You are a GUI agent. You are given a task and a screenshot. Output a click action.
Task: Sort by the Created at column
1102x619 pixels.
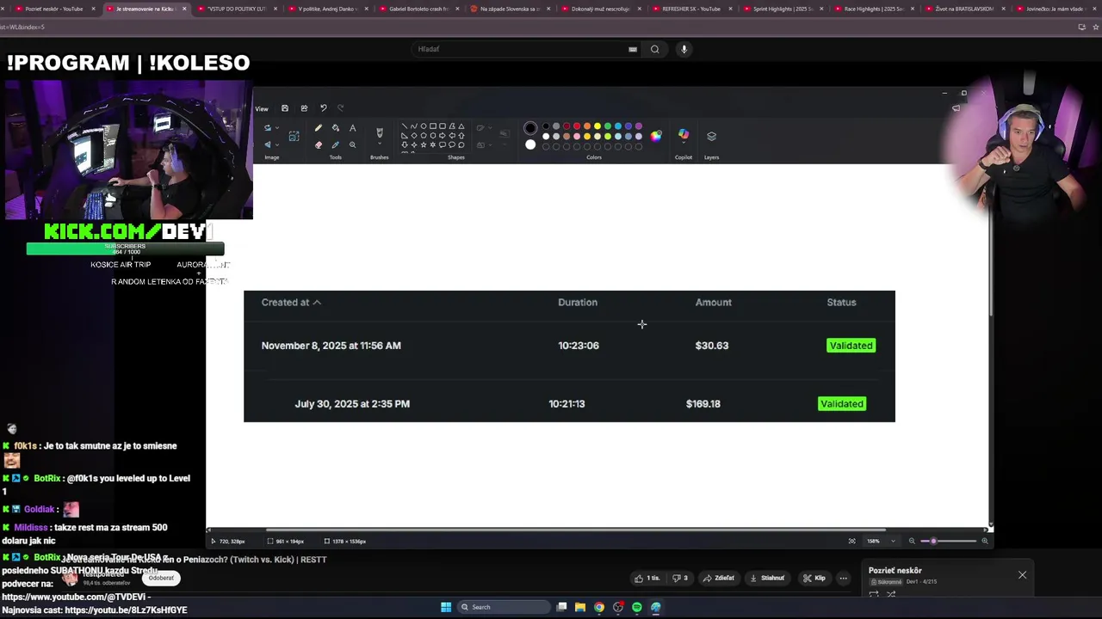click(291, 303)
